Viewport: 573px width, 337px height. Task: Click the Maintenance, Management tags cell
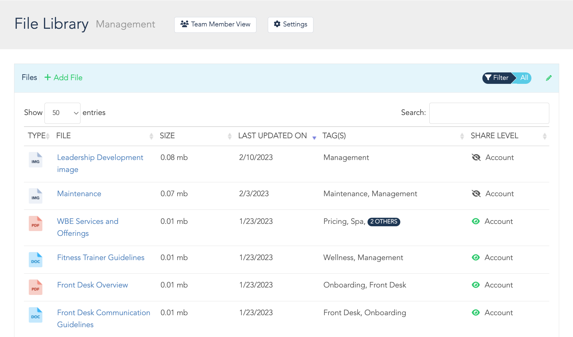[x=370, y=194]
